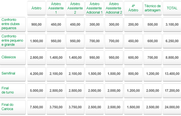The width and height of the screenshot is (181, 116).
Task: Select the Árbitro Assistente 1 header
Action: click(x=56, y=8)
